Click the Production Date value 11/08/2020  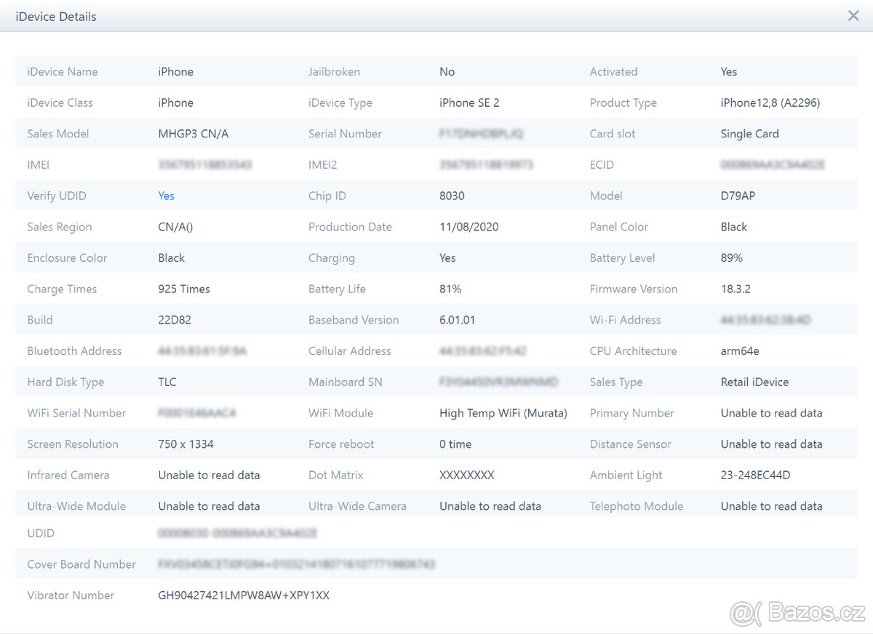point(469,227)
